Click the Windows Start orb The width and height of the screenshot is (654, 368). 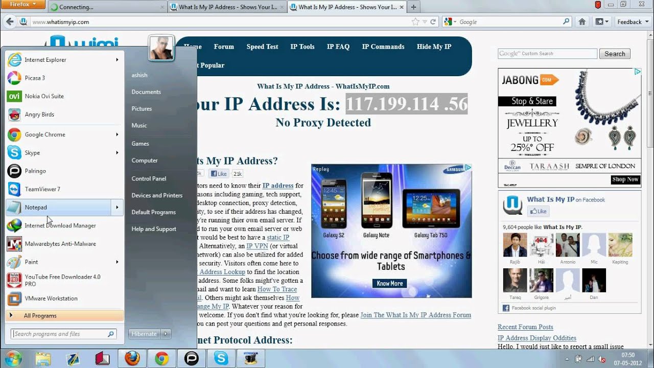(13, 358)
